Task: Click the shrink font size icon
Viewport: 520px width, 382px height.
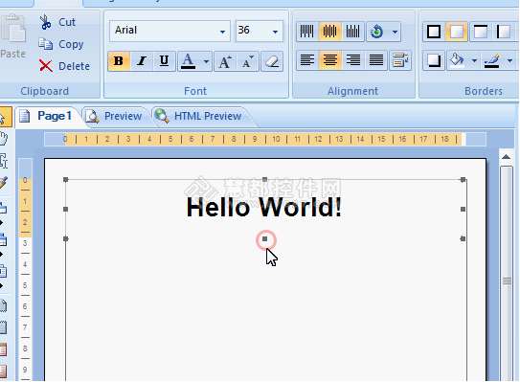Action: click(x=248, y=61)
